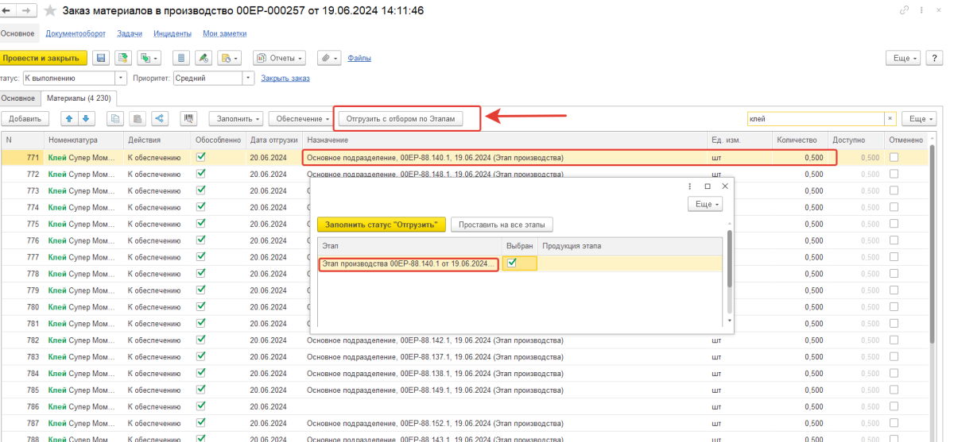Viewport: 954px width, 442px height.
Task: Open the paperclip attachments button
Action: (x=328, y=58)
